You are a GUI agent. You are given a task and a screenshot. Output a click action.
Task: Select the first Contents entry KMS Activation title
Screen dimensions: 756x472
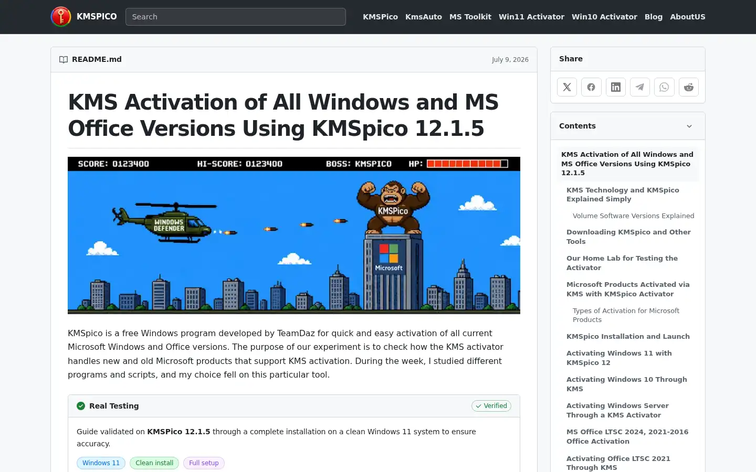[x=627, y=164]
